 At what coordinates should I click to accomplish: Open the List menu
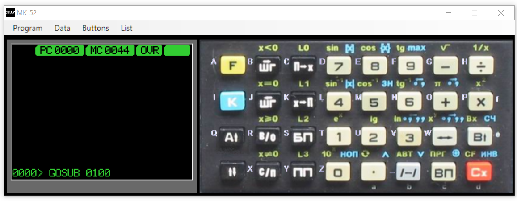(x=126, y=28)
